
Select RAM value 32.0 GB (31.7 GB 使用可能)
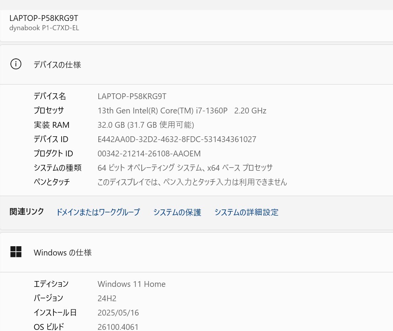tap(146, 125)
